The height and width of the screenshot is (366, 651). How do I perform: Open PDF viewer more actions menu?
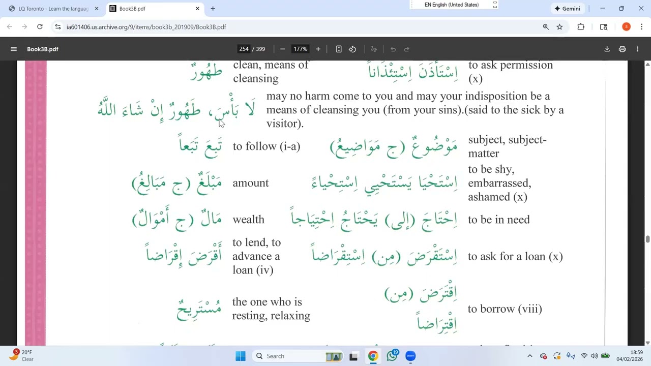pos(637,49)
